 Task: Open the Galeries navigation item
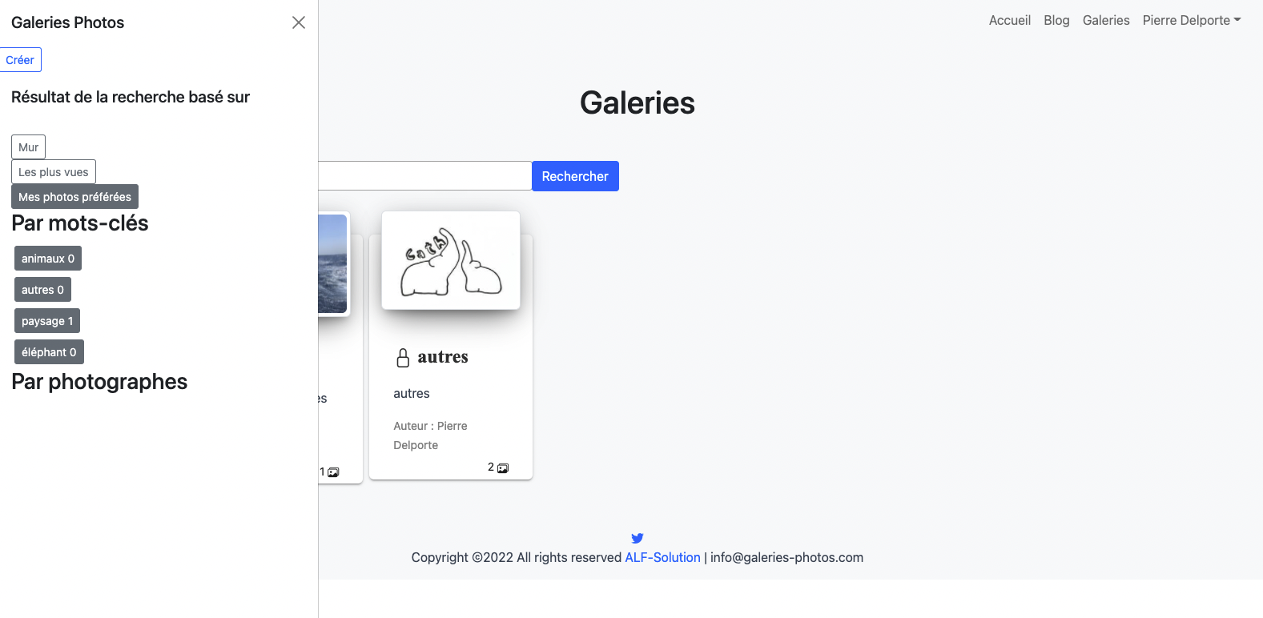[1106, 20]
